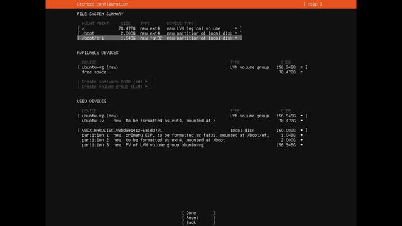
Task: Expand arrow of the partition 1 row
Action: click(x=301, y=135)
